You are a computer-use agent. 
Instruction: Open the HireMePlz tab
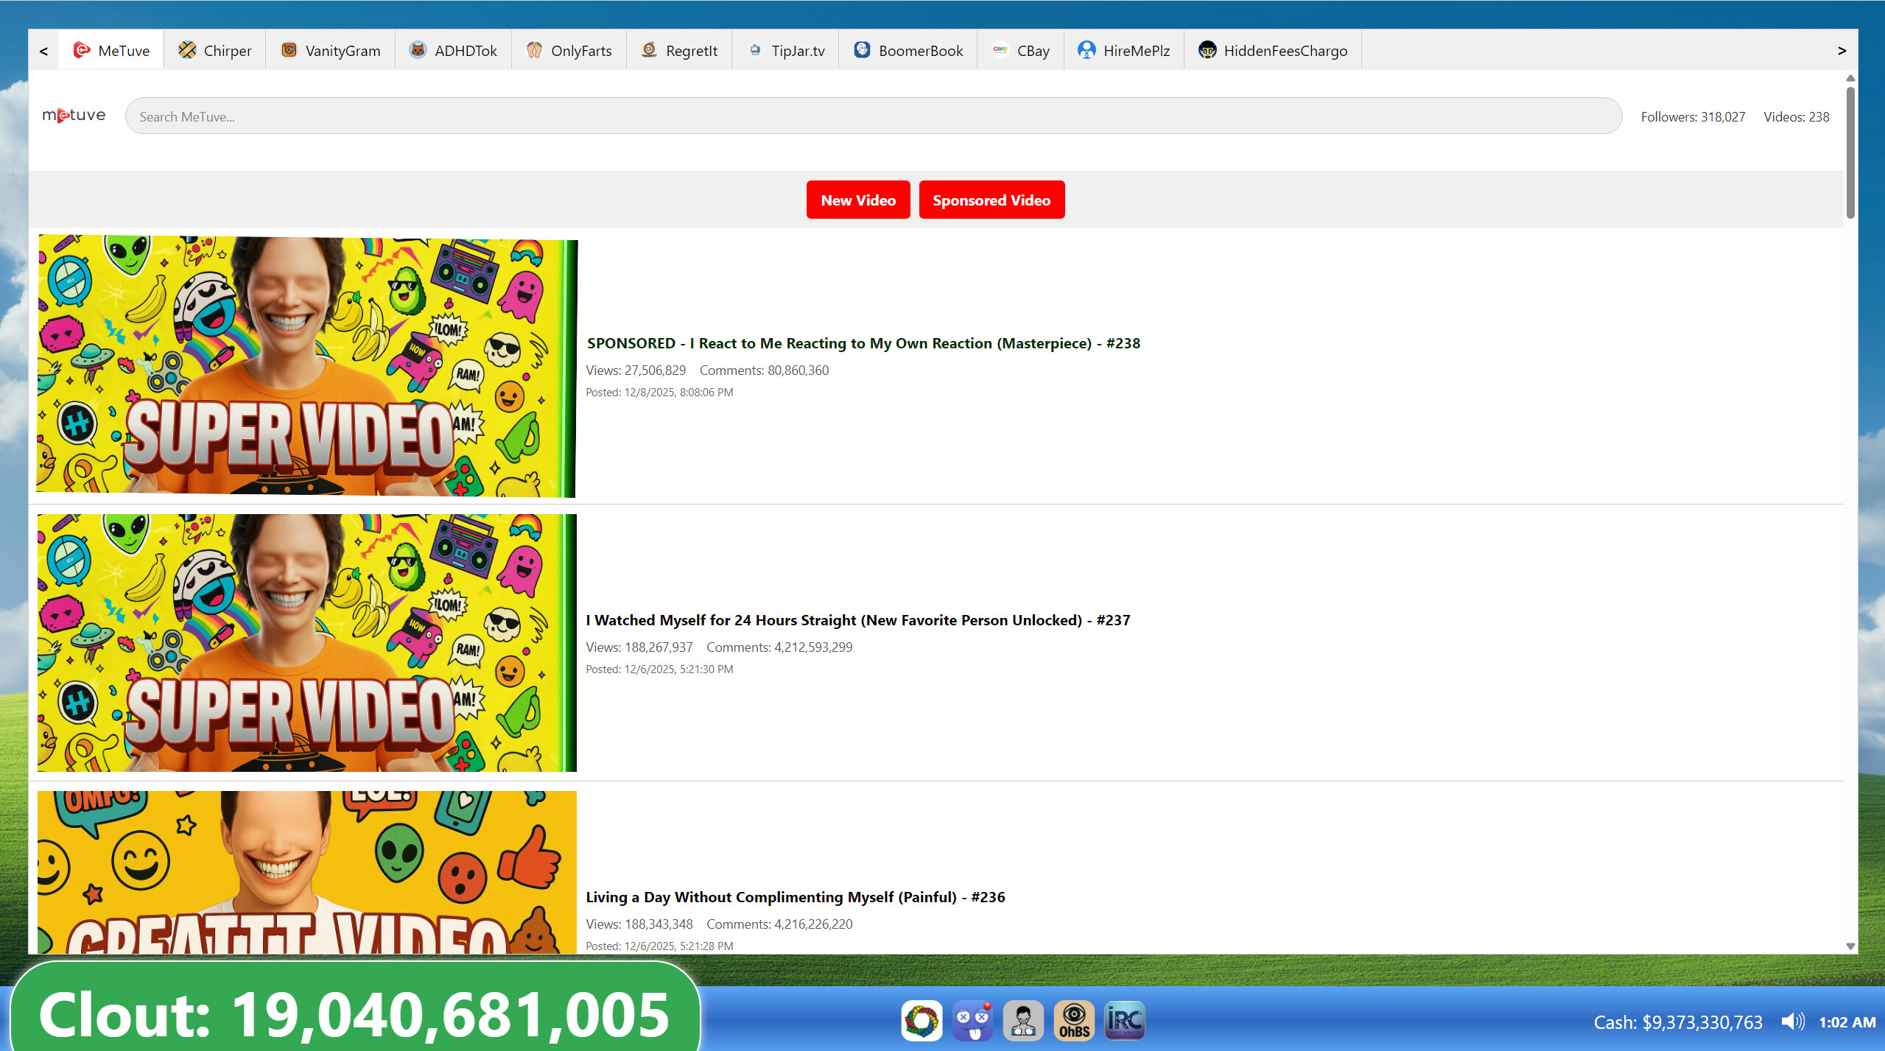(x=1124, y=50)
